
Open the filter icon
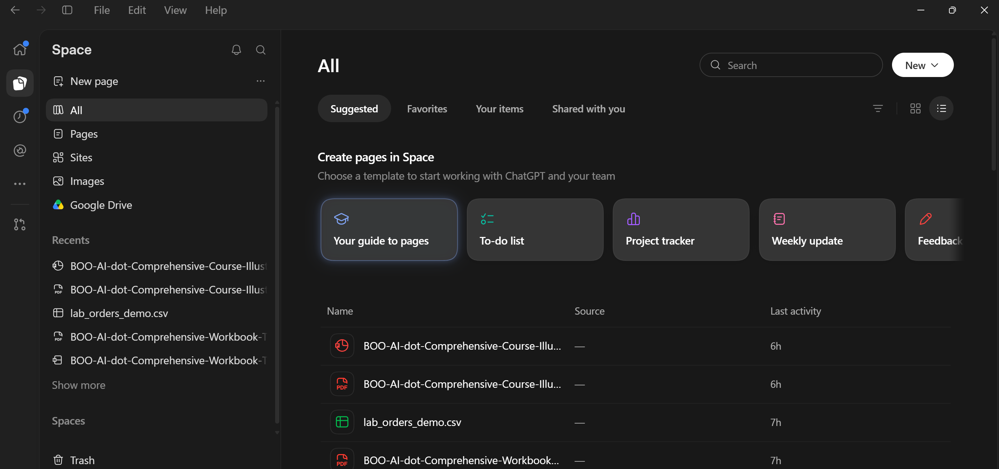[x=878, y=109]
